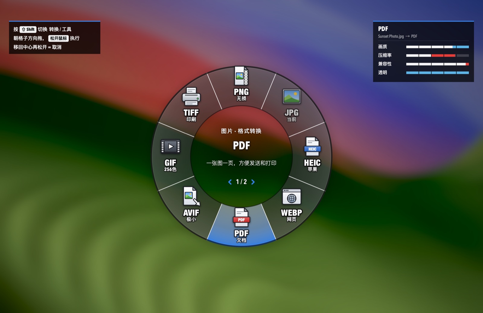Select the WEBP browser globe icon
Screen dimensions: 483x313
pyautogui.click(x=291, y=197)
